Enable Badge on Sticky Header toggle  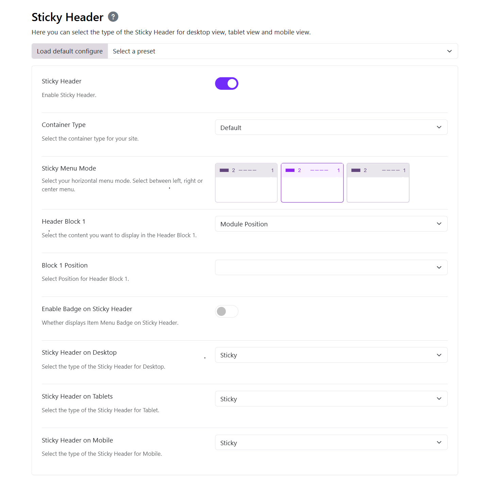(x=227, y=311)
